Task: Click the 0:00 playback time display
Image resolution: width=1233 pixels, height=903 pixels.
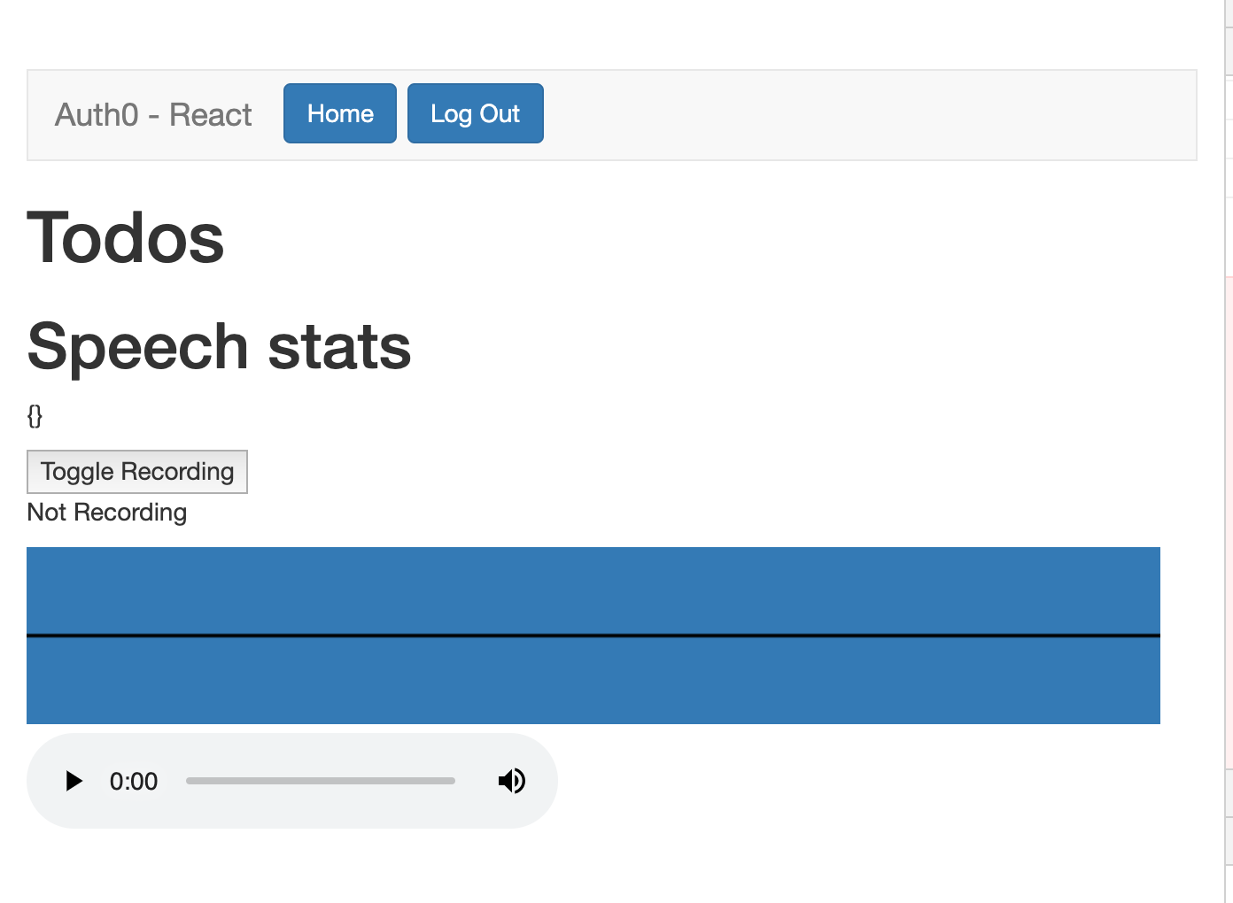Action: coord(134,782)
